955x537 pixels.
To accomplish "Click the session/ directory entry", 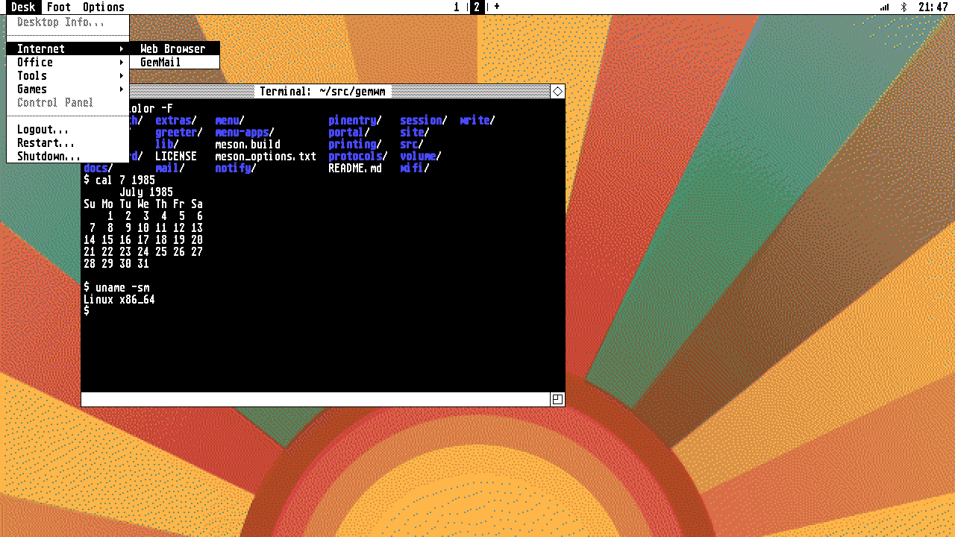I will pos(424,120).
